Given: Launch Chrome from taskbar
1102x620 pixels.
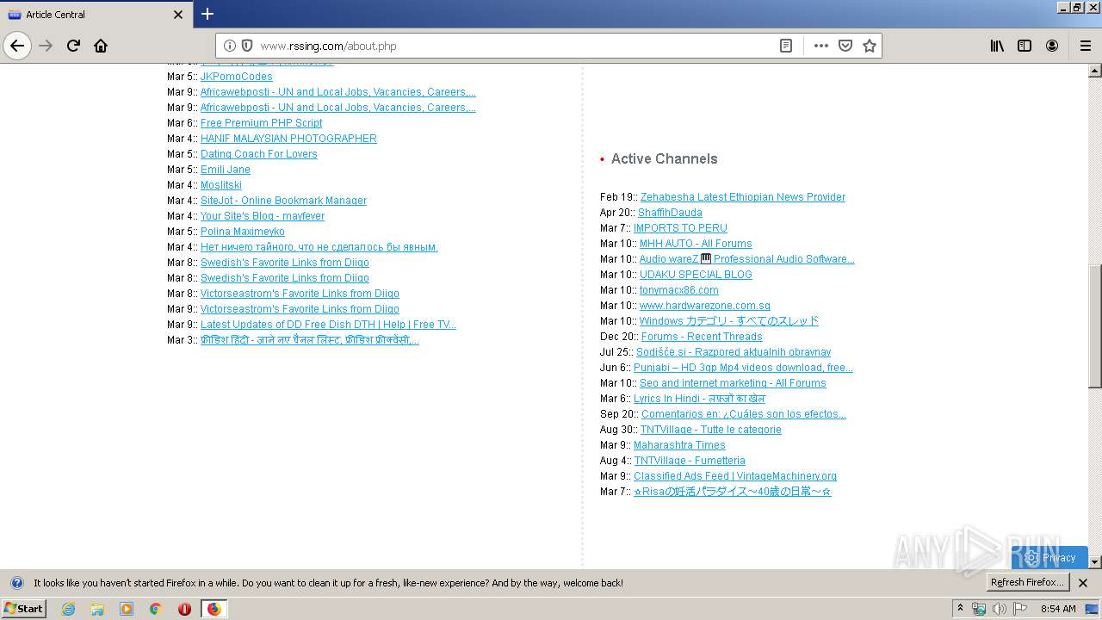Looking at the screenshot, I should tap(156, 609).
